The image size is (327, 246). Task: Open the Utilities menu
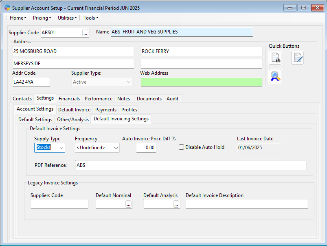point(67,18)
